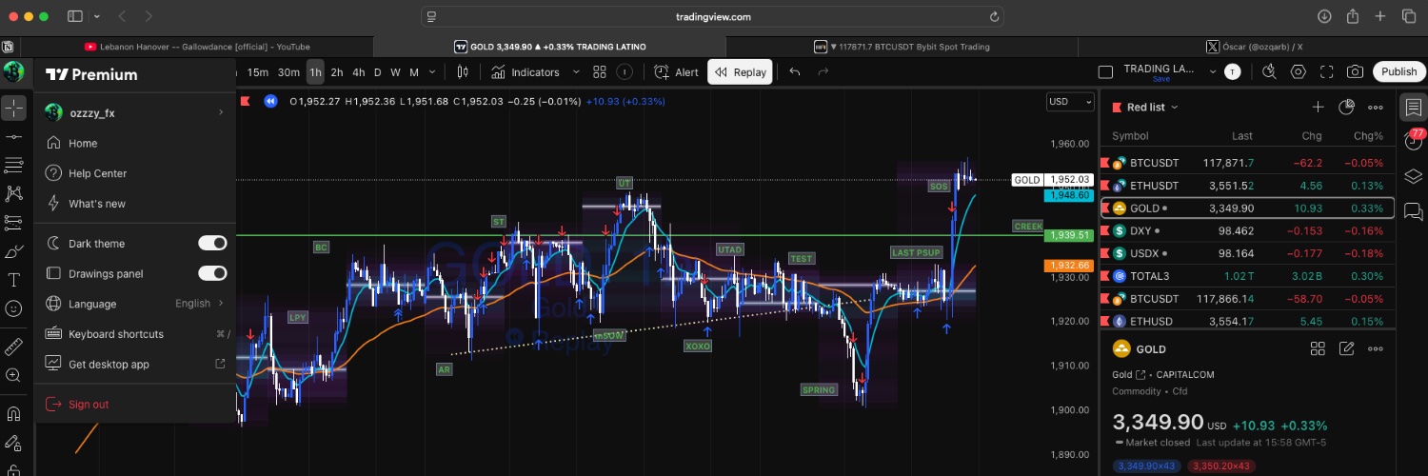Viewport: 1428px width, 476px height.
Task: Select the crosshair cursor tool
Action: 13,108
